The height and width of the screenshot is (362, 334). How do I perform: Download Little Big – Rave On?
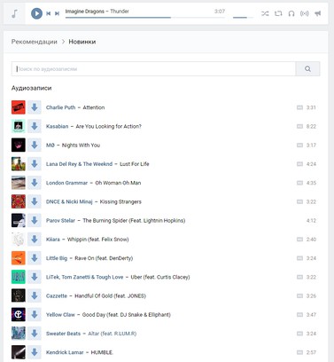35,258
